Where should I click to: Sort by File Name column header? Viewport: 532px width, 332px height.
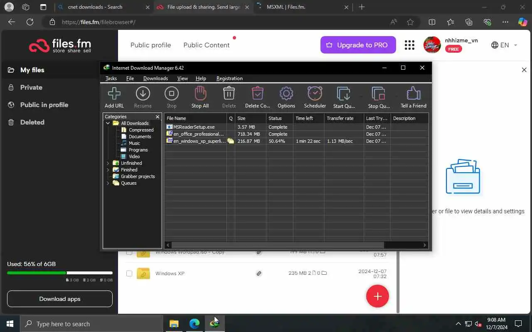pos(195,118)
